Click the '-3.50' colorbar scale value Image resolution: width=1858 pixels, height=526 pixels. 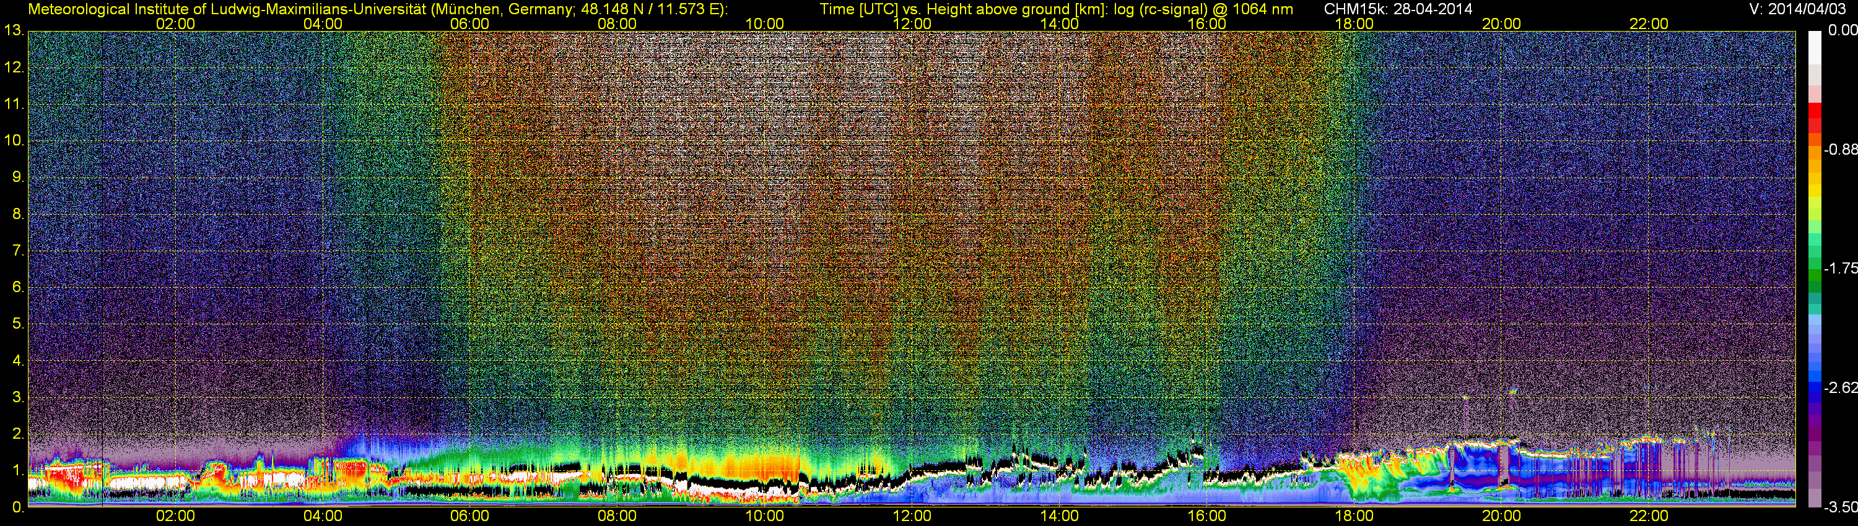(x=1840, y=507)
